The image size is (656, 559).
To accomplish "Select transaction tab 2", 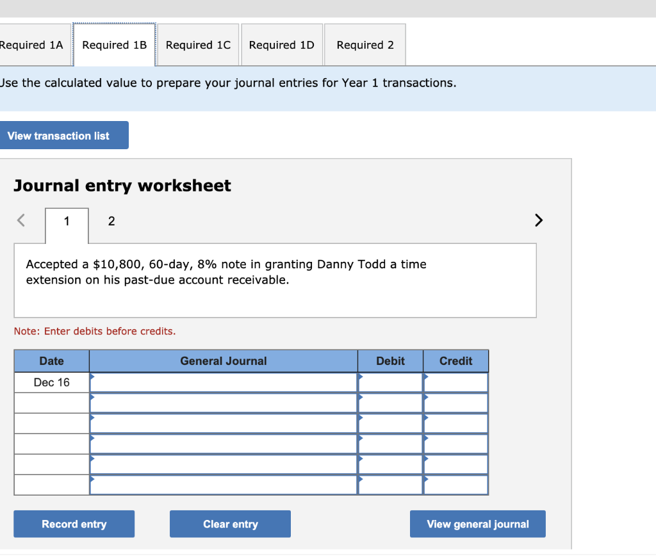I will [111, 220].
